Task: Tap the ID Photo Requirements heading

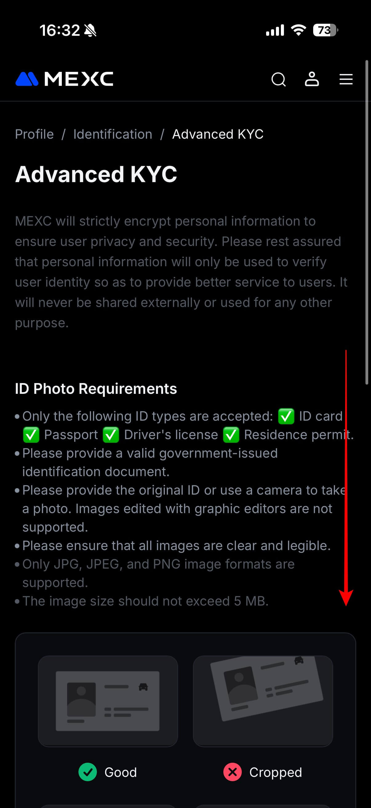Action: 96,389
